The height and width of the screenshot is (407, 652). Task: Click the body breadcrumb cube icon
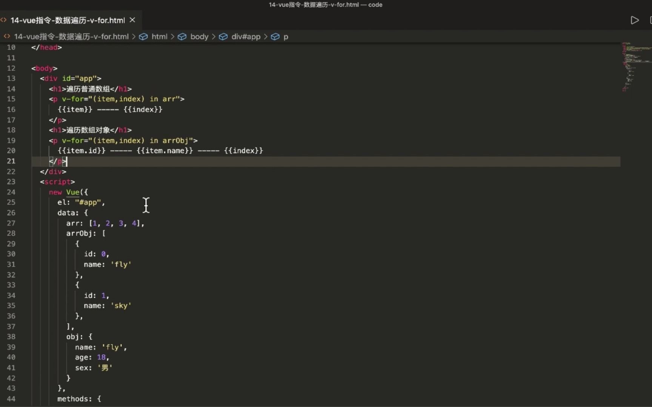(x=182, y=37)
